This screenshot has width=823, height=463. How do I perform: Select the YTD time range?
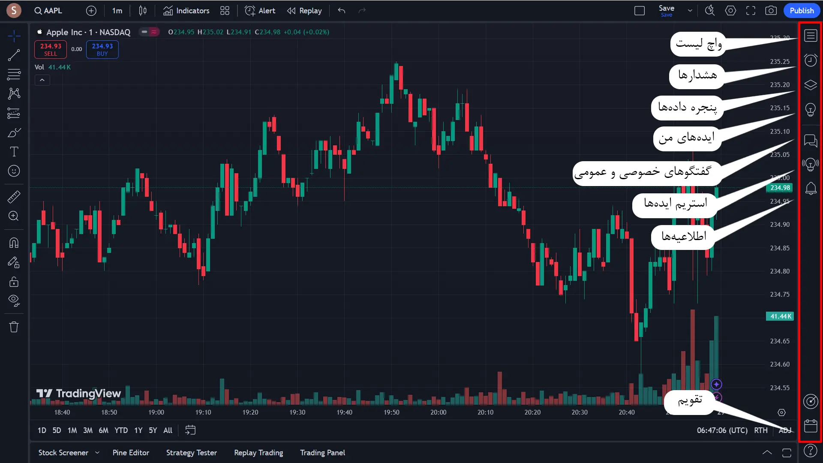[121, 430]
